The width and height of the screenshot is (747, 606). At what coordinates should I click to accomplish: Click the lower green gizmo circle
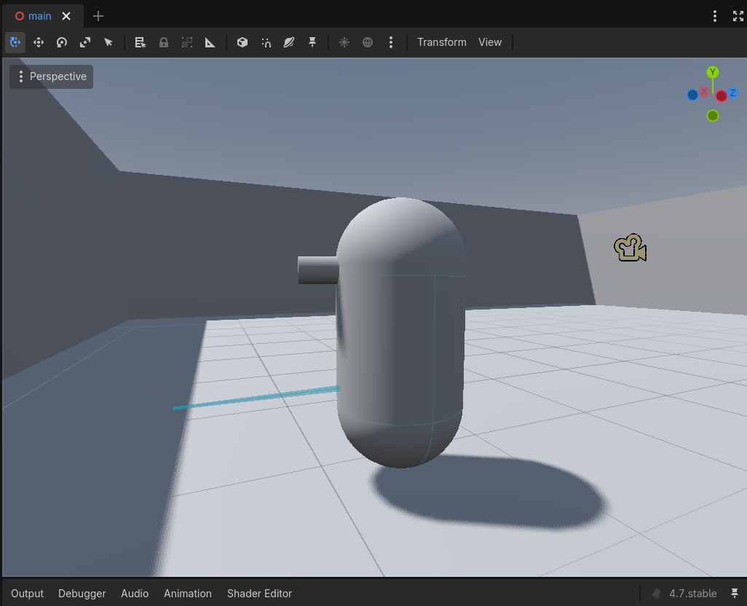(x=713, y=116)
